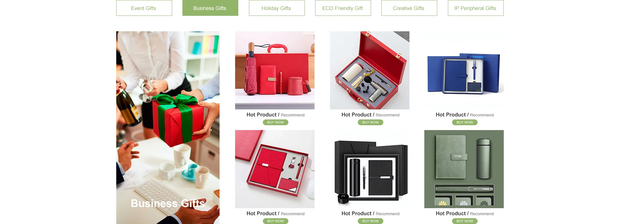Click BUY NOW under black thermos set
Viewport: 620px width, 224px height.
(x=370, y=221)
